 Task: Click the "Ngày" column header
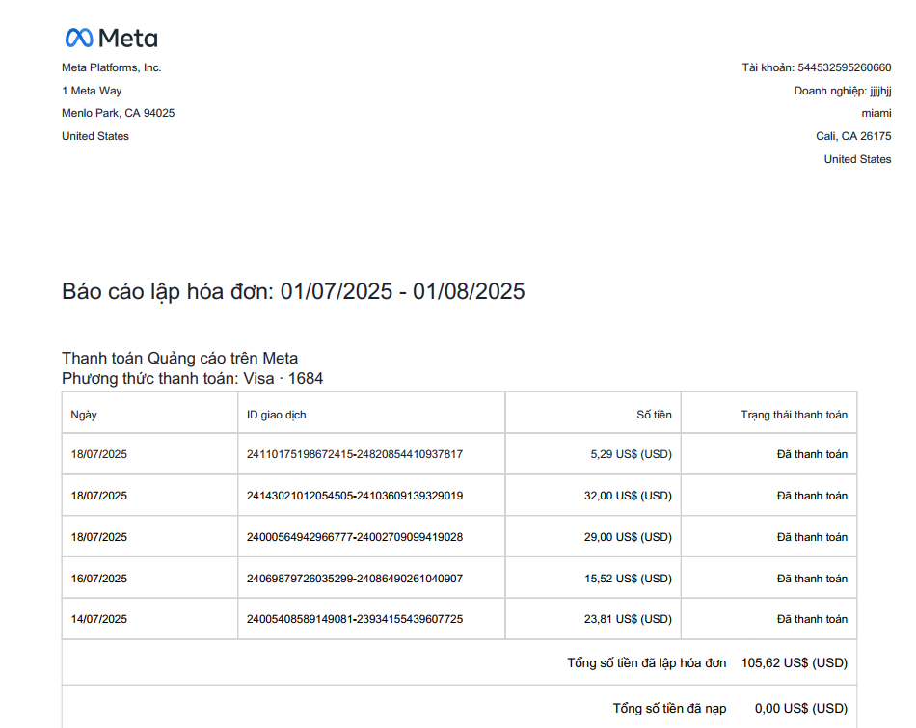tap(84, 415)
